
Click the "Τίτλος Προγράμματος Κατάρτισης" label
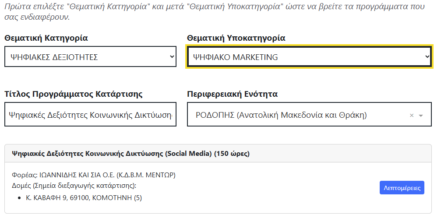pos(74,94)
